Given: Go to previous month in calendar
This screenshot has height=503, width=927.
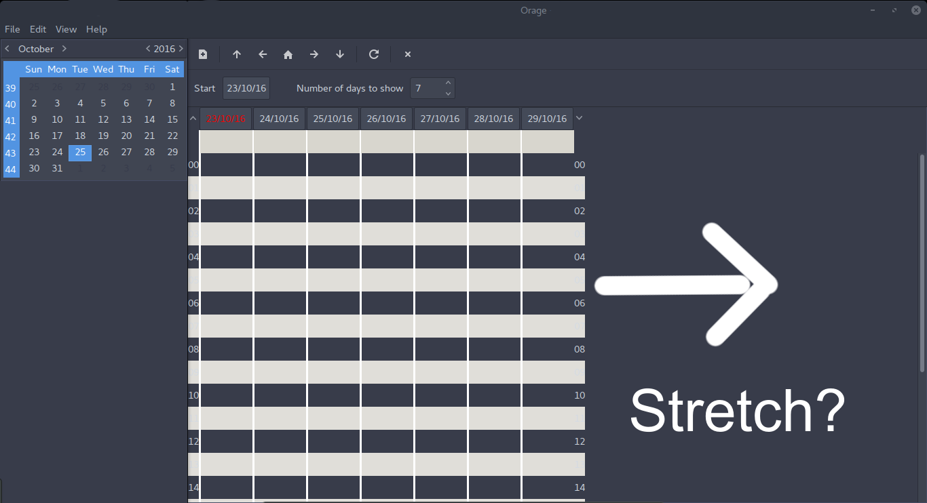Looking at the screenshot, I should (7, 49).
